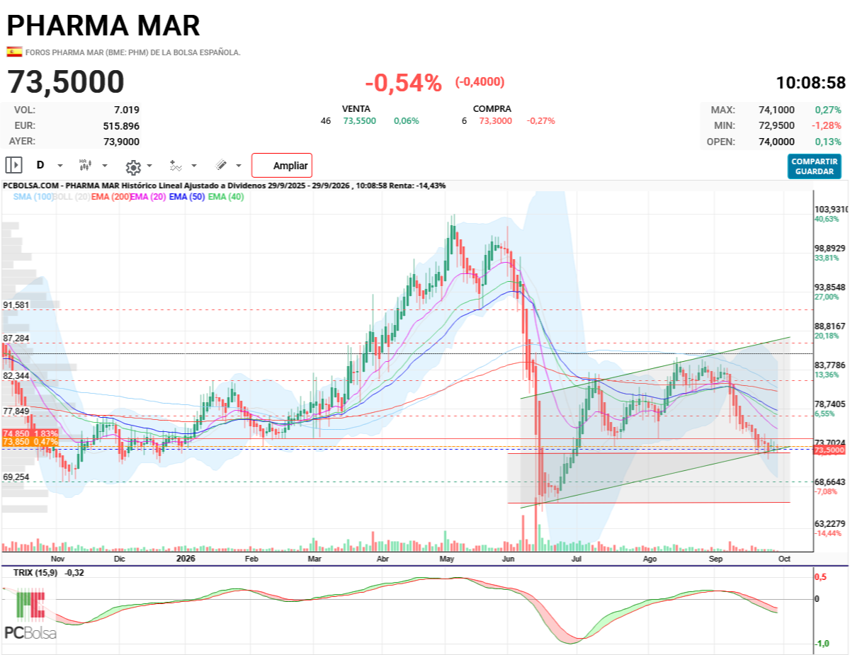
Task: Click the EUR value 515.896
Action: click(122, 126)
